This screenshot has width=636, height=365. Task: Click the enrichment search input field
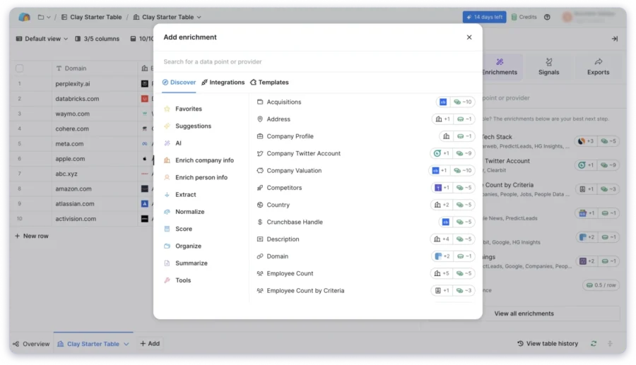coord(318,61)
